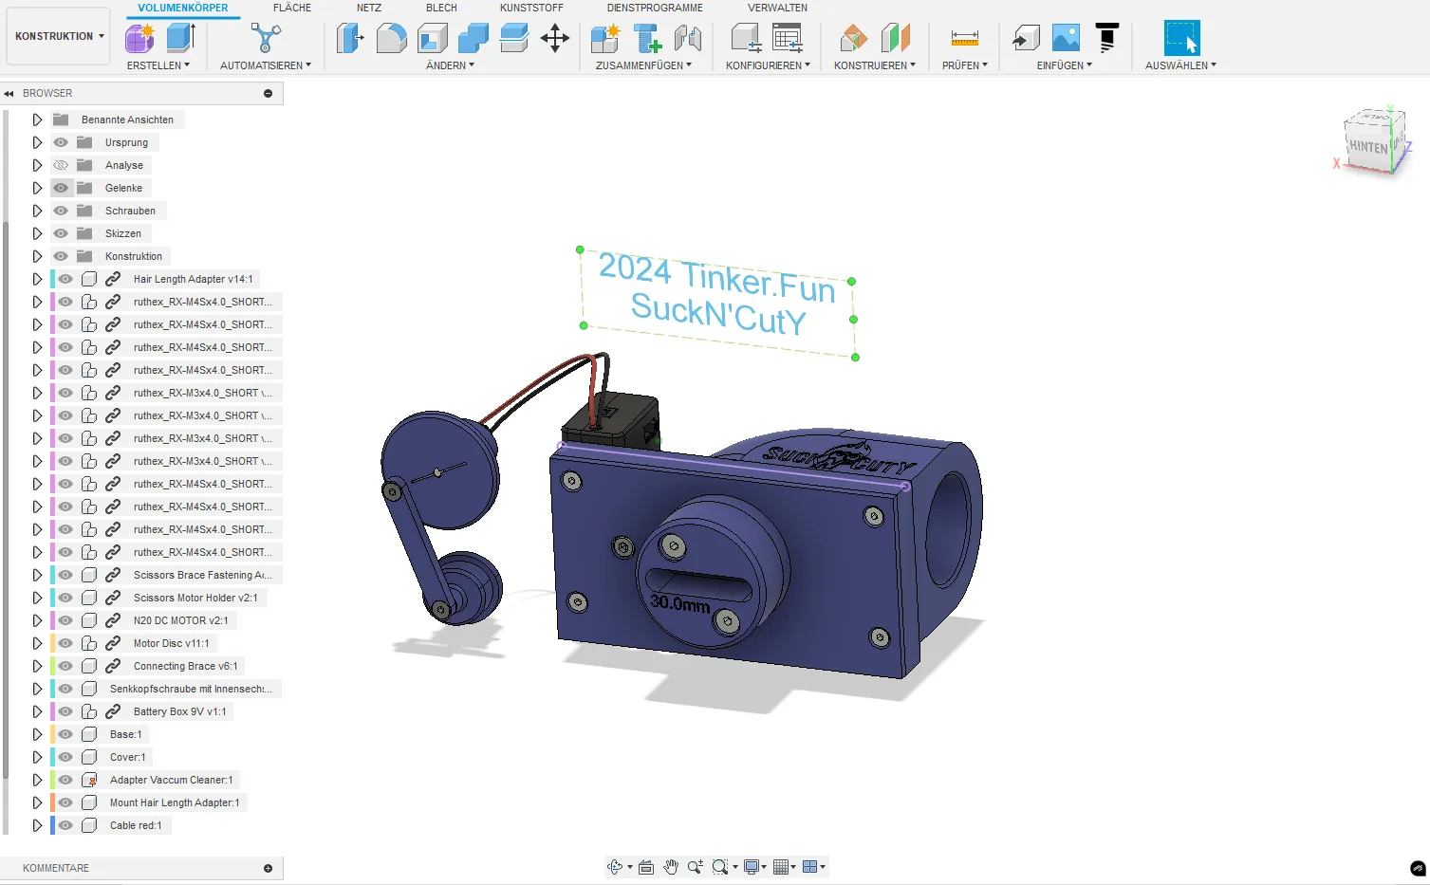This screenshot has height=885, width=1430.
Task: Expand the Motor Disc v11:1 node
Action: pos(37,643)
